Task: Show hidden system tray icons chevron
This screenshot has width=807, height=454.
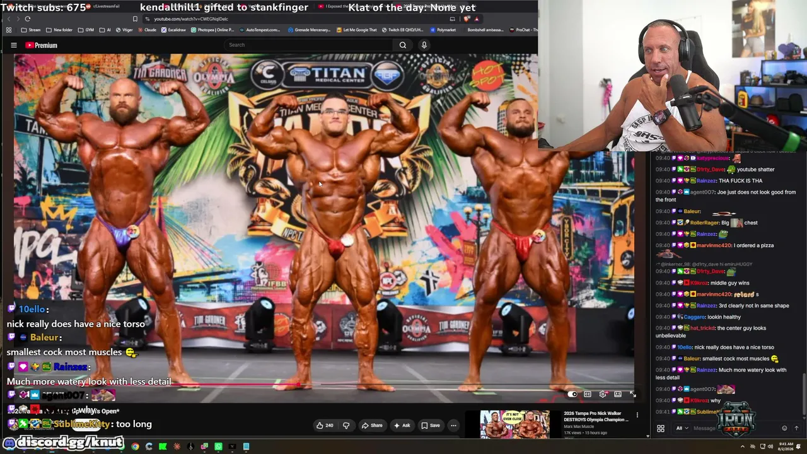Action: (742, 446)
